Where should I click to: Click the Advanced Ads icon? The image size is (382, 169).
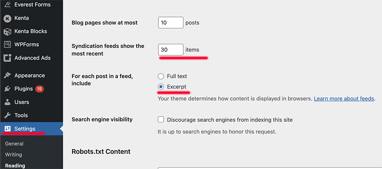click(x=8, y=58)
